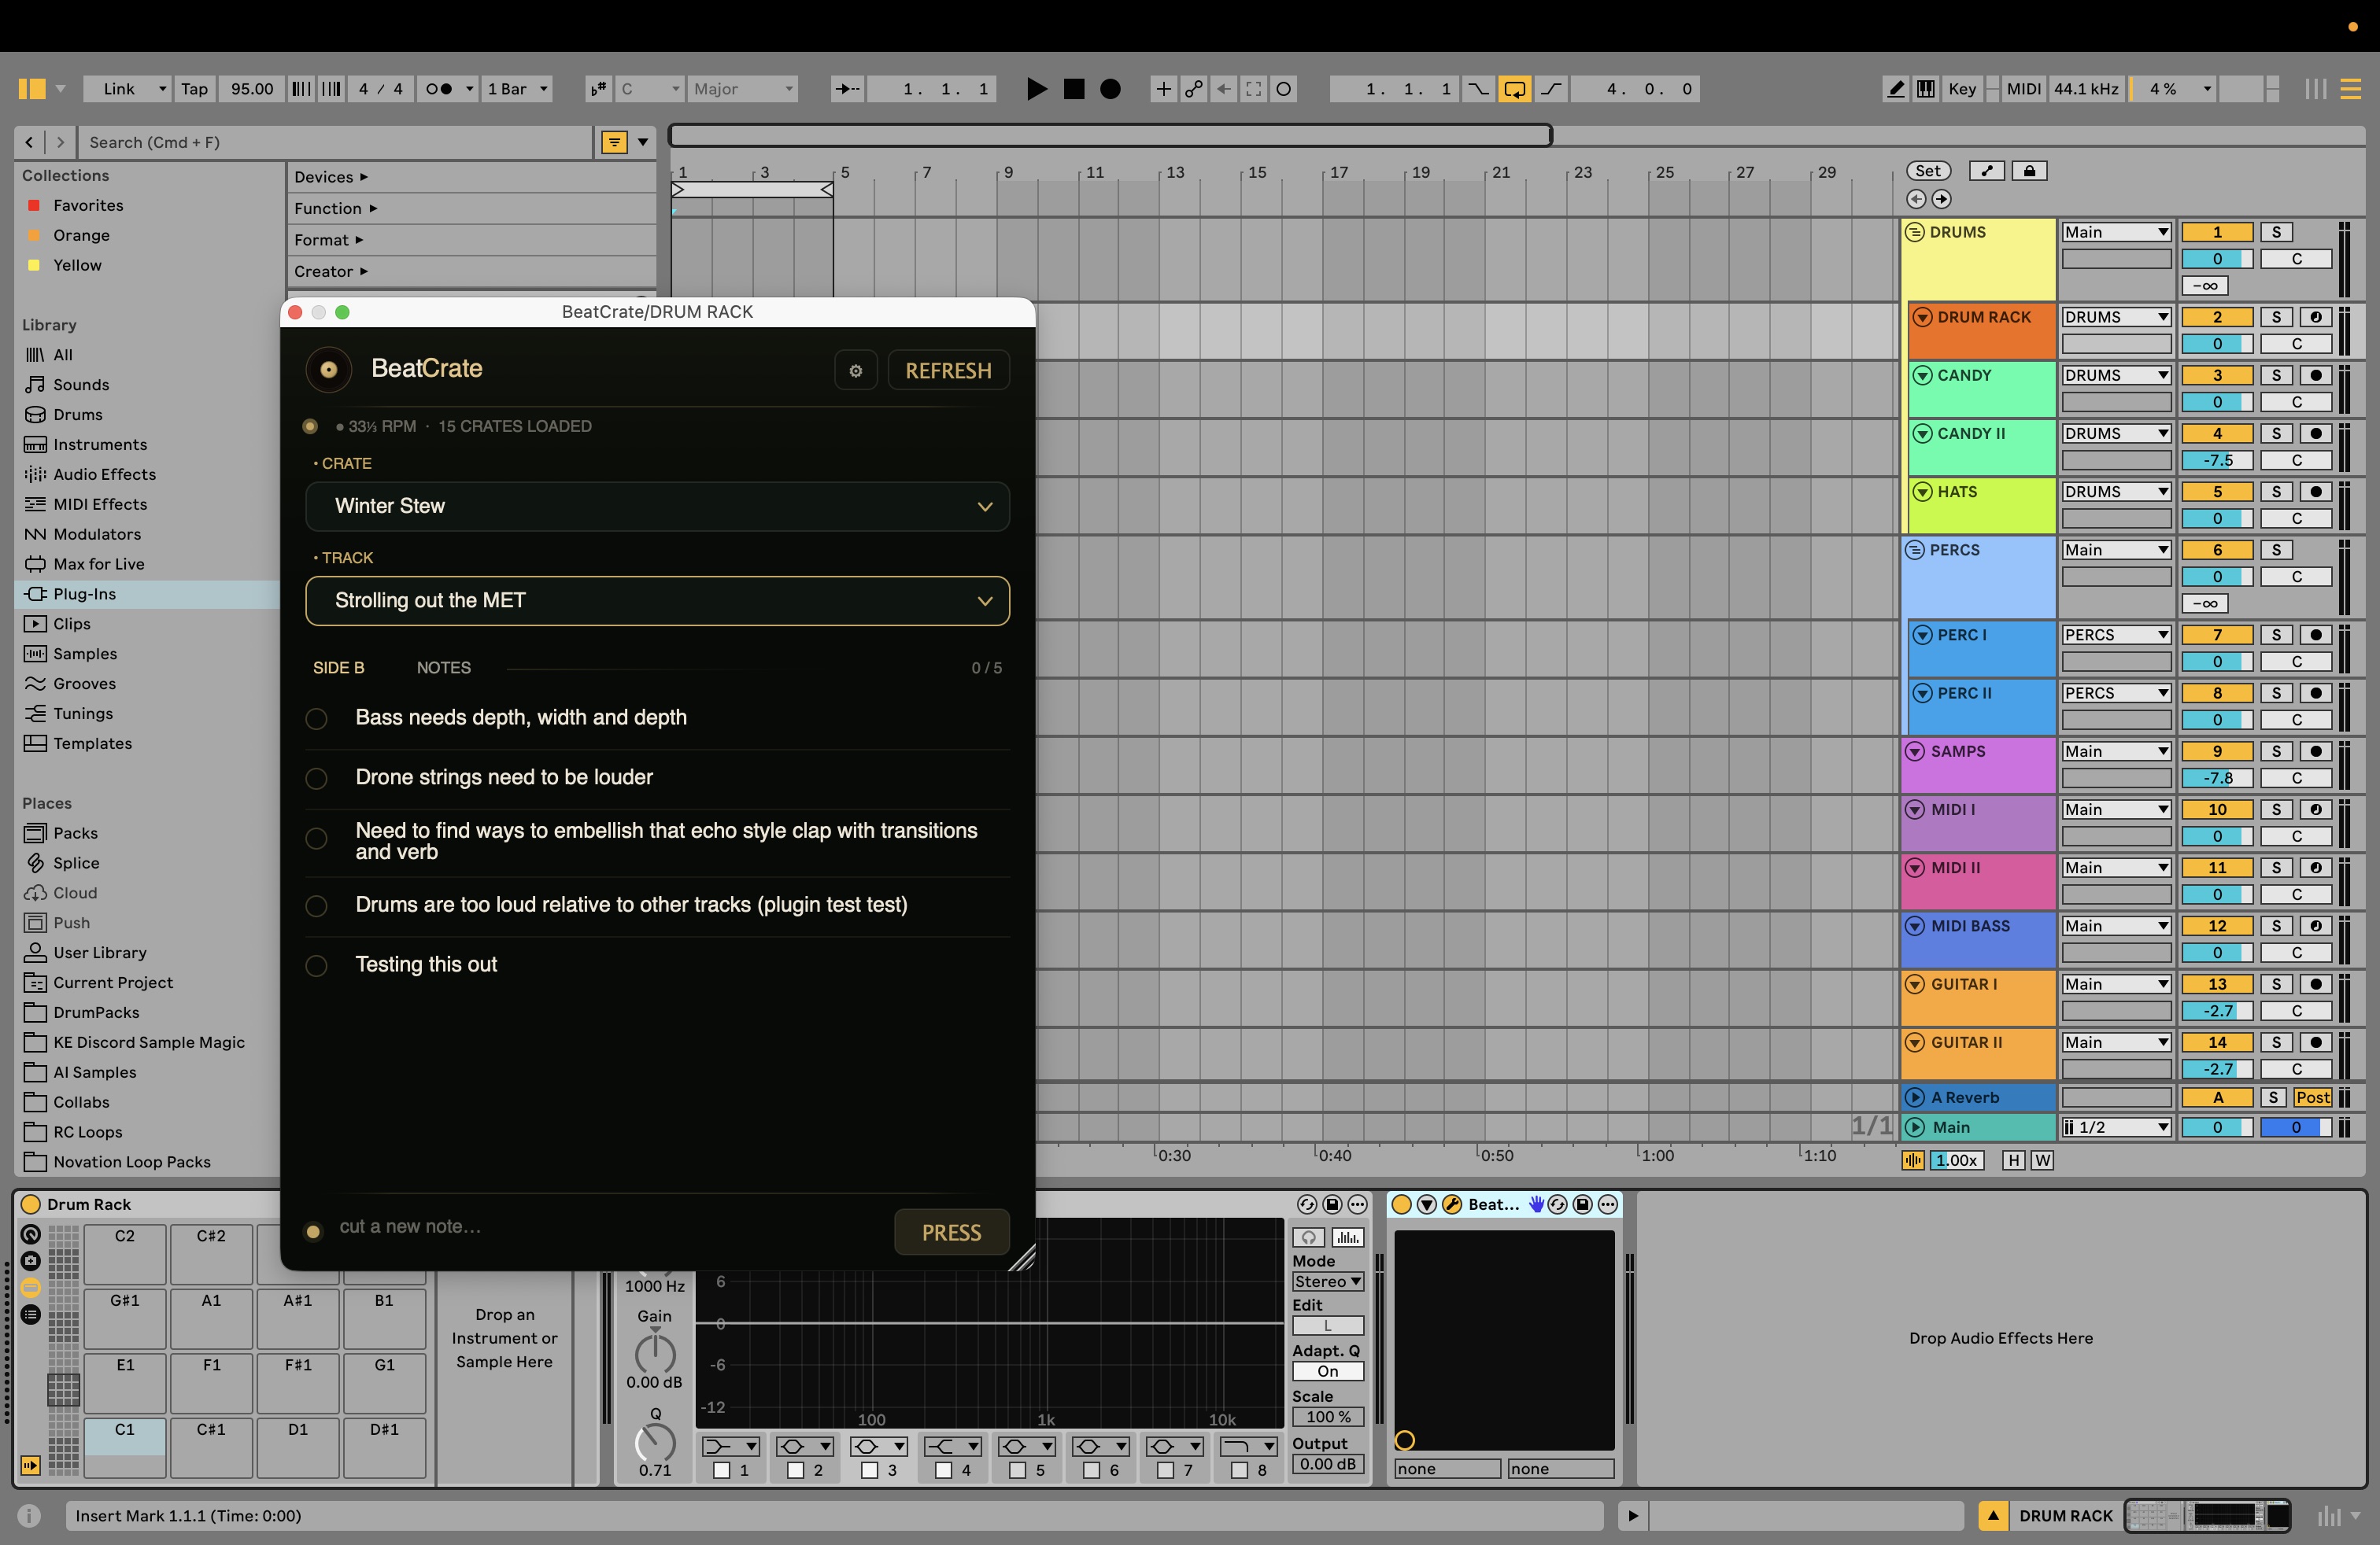Click the browser filter toggle icon
Screen dimensions: 2380x1545
click(x=614, y=142)
